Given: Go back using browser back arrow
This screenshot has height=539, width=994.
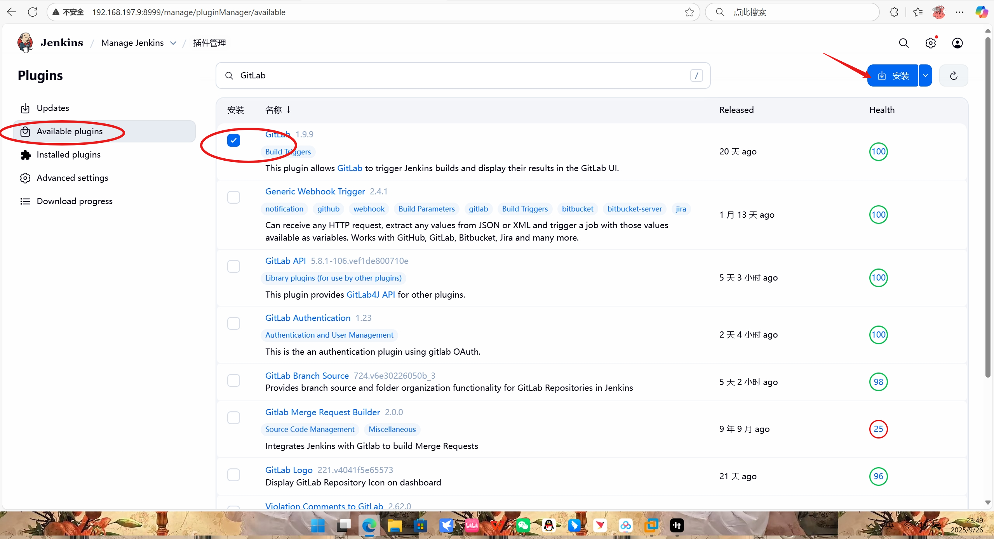Looking at the screenshot, I should [x=12, y=12].
